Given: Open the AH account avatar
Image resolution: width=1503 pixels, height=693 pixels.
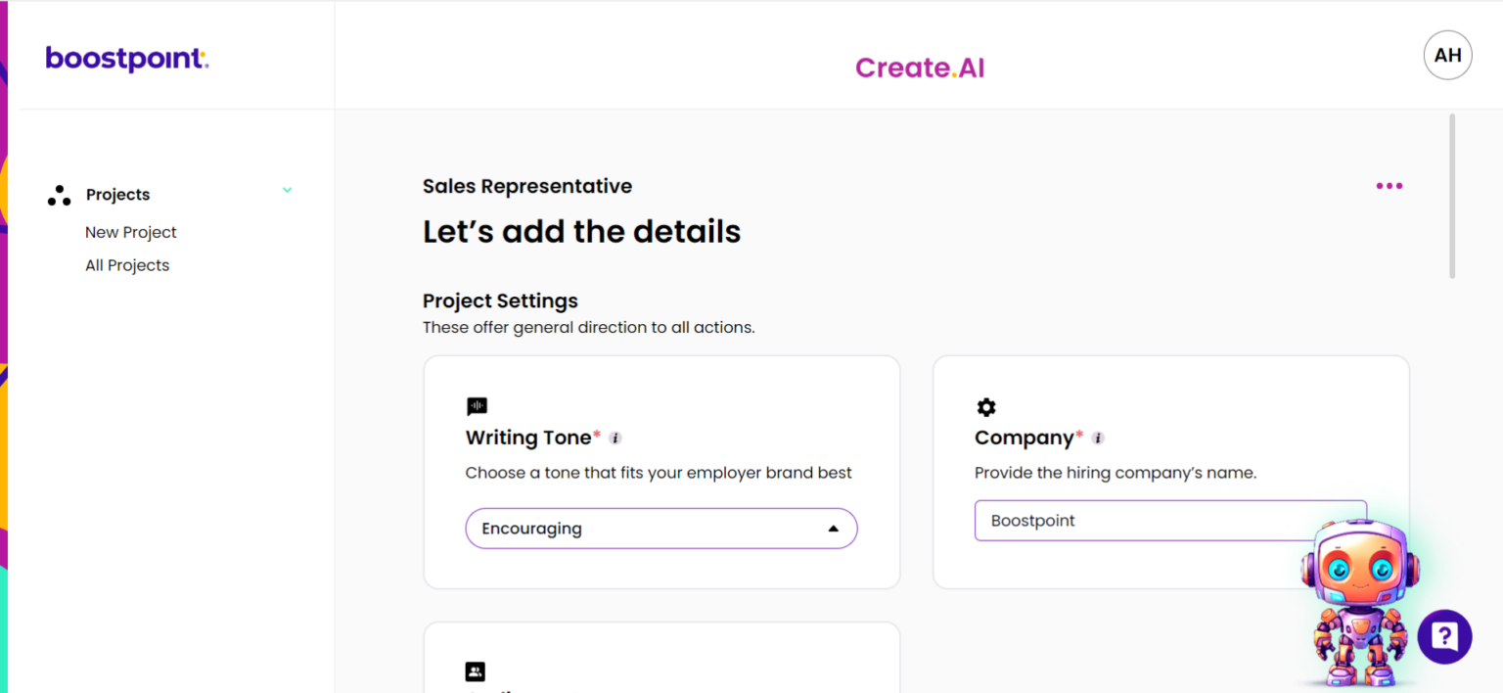Looking at the screenshot, I should tap(1447, 55).
